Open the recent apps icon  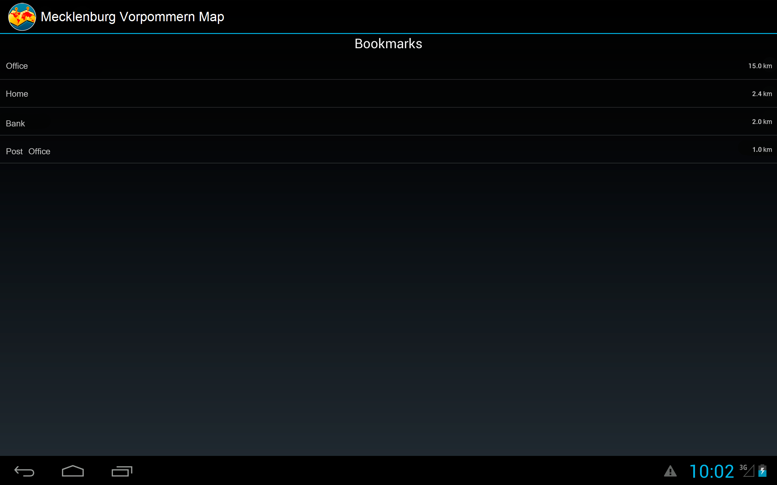[122, 471]
